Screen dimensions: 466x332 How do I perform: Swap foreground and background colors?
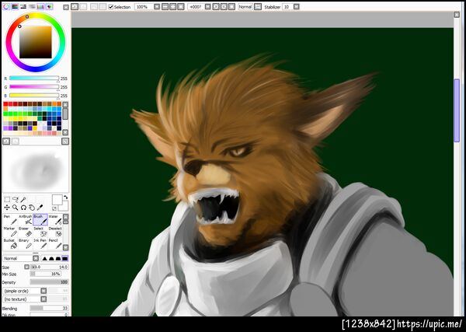(66, 197)
